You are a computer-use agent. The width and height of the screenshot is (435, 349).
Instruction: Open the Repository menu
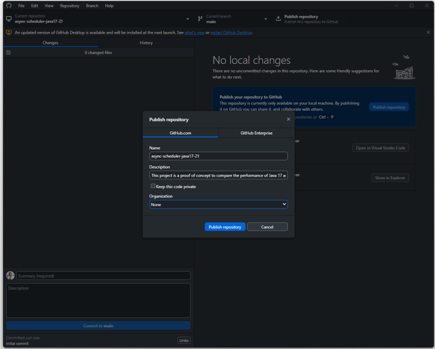coord(70,6)
